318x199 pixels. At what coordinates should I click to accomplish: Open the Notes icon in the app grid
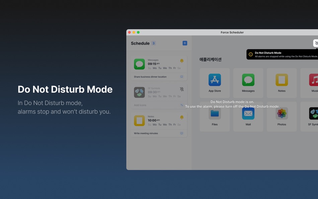point(282,79)
